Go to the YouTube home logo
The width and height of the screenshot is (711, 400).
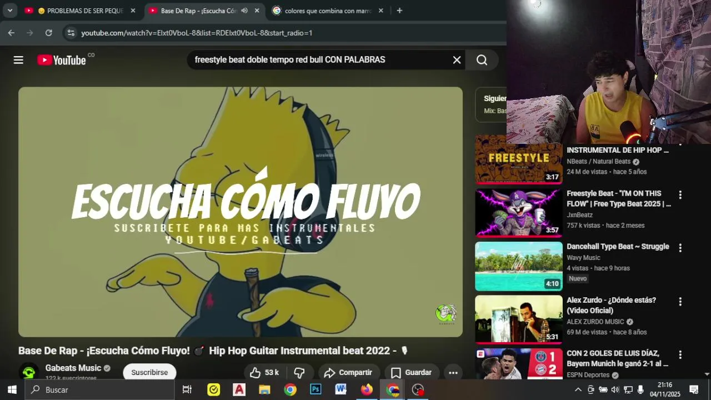pos(62,60)
